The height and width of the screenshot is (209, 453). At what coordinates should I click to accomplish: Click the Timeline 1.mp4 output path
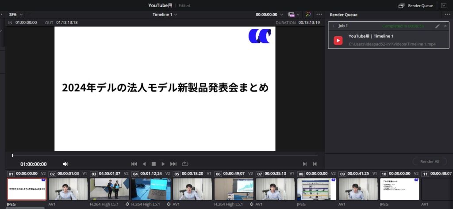tap(392, 44)
